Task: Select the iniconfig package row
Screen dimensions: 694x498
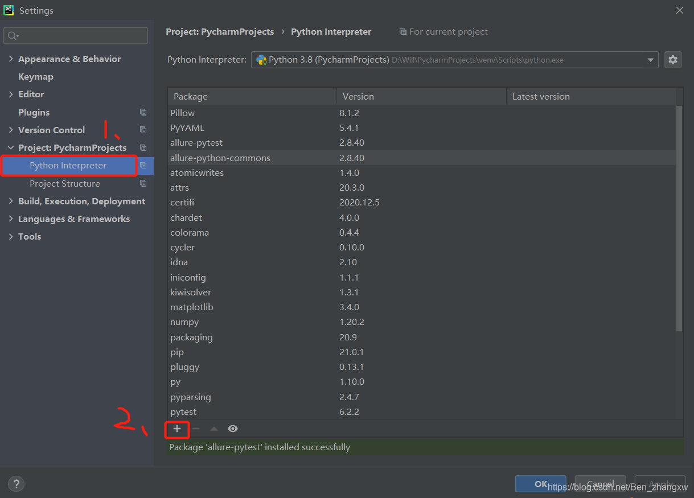Action: pyautogui.click(x=422, y=277)
